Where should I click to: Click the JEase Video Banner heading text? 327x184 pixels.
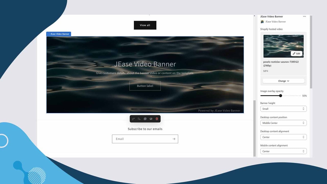click(x=145, y=64)
